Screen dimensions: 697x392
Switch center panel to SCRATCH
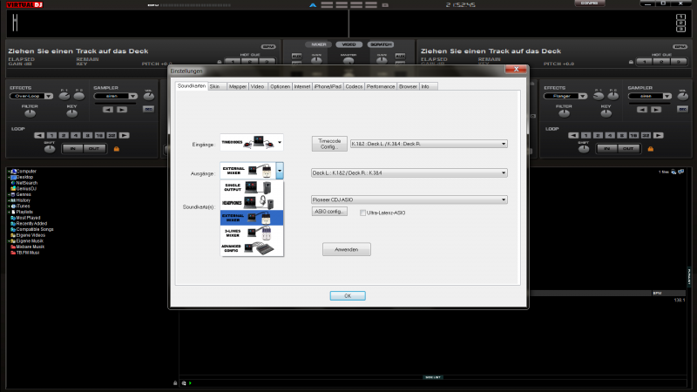coord(381,44)
